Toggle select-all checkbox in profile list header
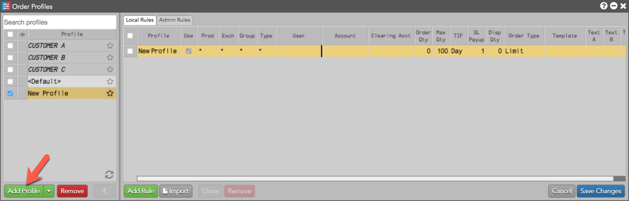The width and height of the screenshot is (629, 201). 10,35
